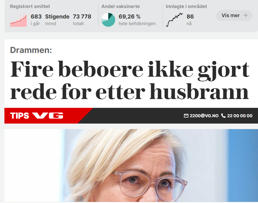The height and width of the screenshot is (203, 258).
Task: Open email link 2200@VG.NO
Action: [204, 116]
